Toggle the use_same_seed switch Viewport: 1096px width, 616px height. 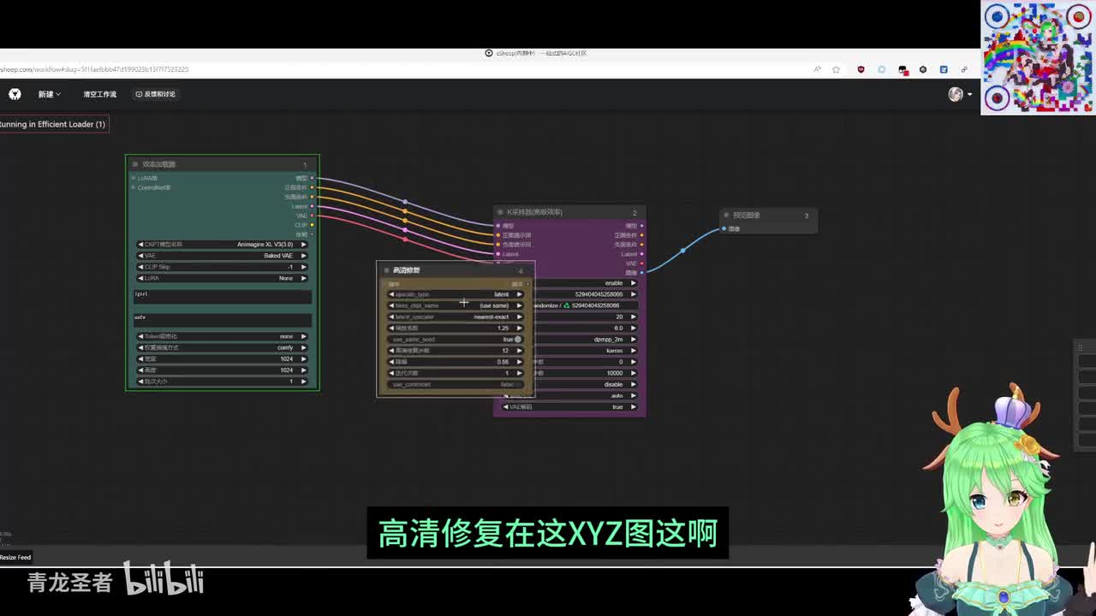coord(516,340)
